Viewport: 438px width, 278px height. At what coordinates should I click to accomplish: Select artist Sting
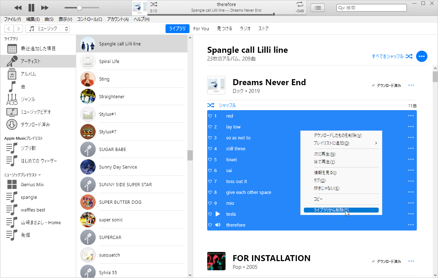tap(132, 79)
